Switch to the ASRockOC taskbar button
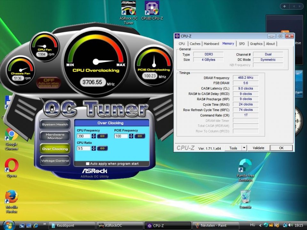Viewport: 307px width, 230px height. click(120, 226)
